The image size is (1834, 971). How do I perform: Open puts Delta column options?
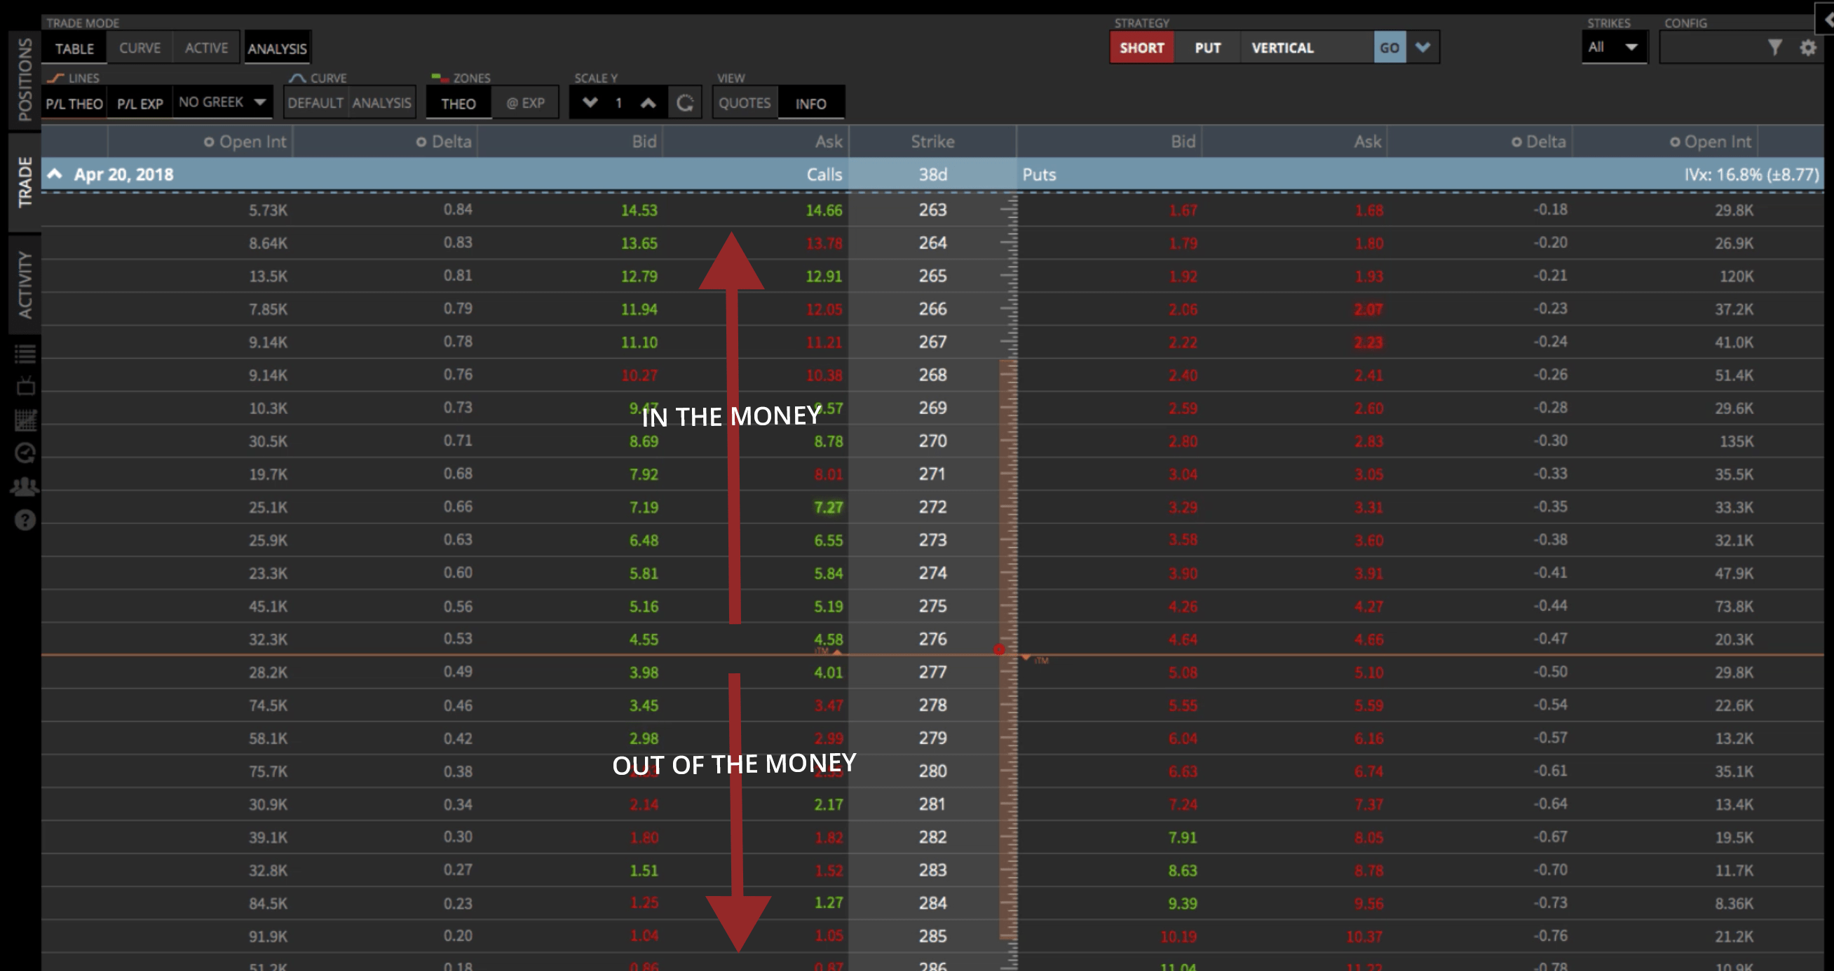[1516, 142]
